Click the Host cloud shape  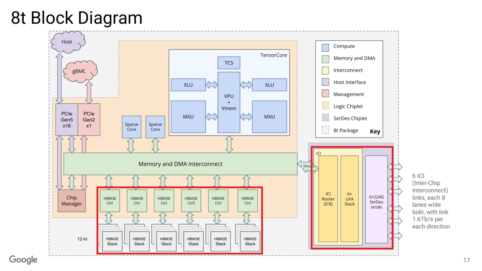point(68,42)
